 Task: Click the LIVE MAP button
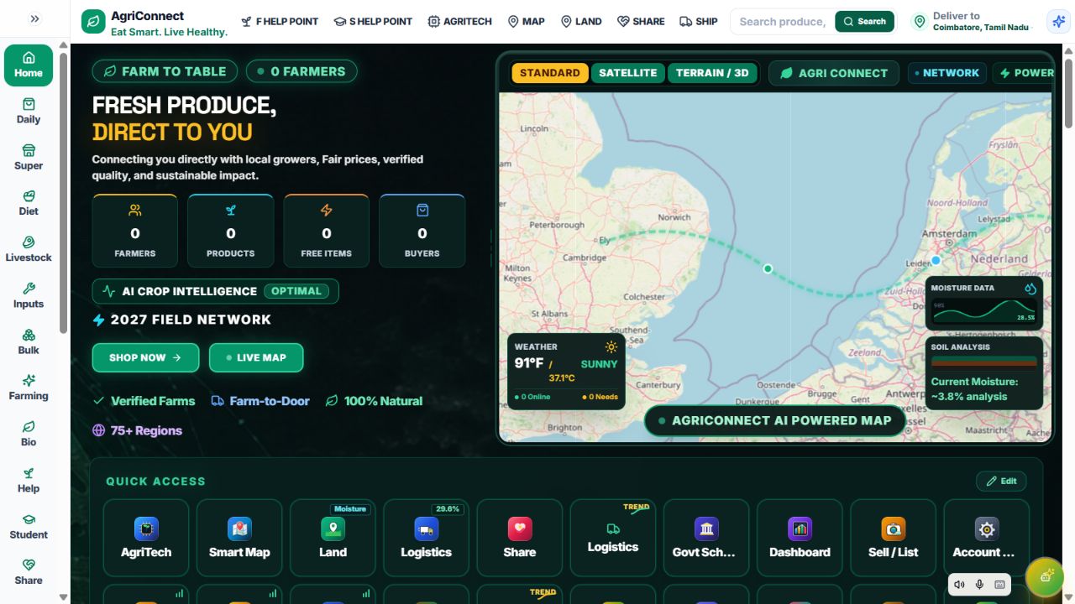pos(256,357)
